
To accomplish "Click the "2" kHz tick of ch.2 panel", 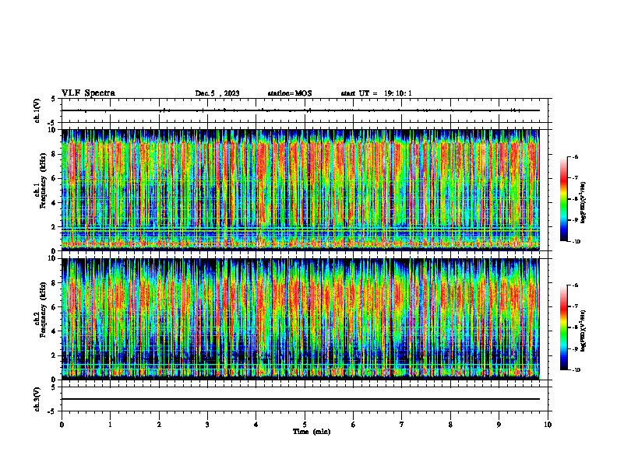I will [x=55, y=355].
